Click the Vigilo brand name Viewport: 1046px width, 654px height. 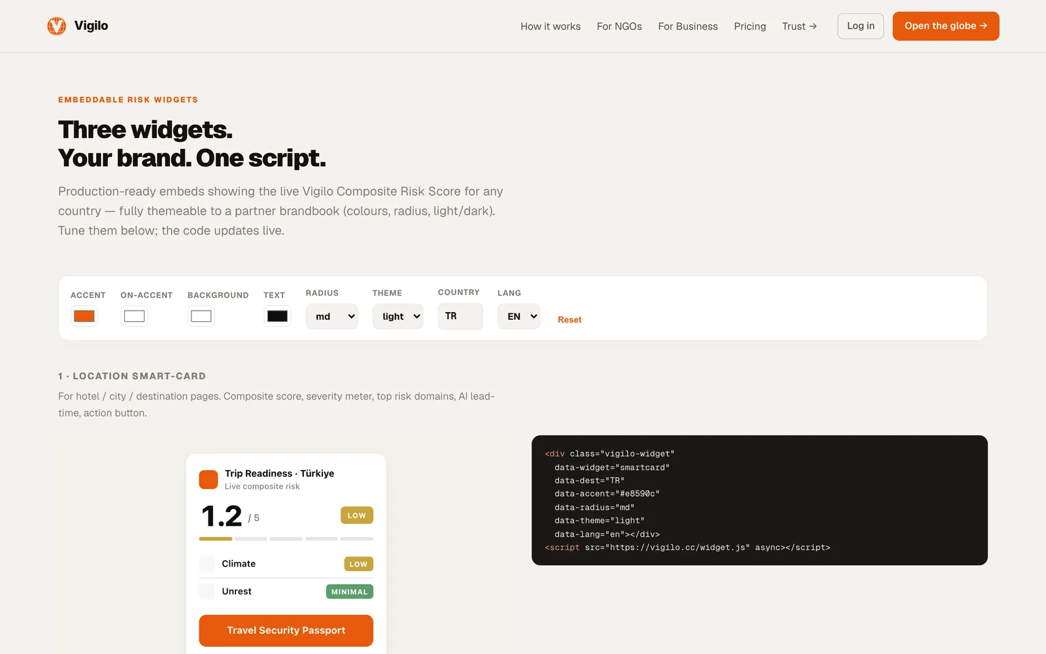click(x=91, y=26)
